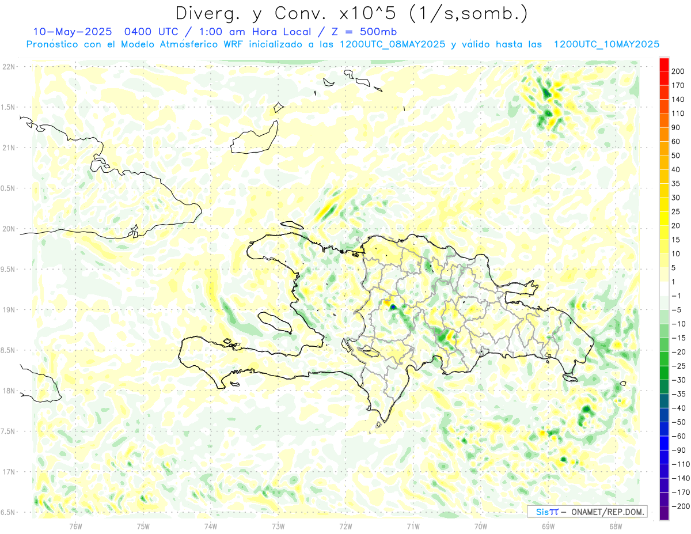Click the red swatch atop the color scale

pyautogui.click(x=664, y=64)
